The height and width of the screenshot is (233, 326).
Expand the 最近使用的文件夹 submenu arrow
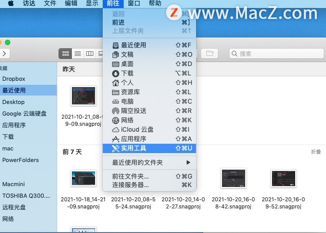click(x=188, y=162)
